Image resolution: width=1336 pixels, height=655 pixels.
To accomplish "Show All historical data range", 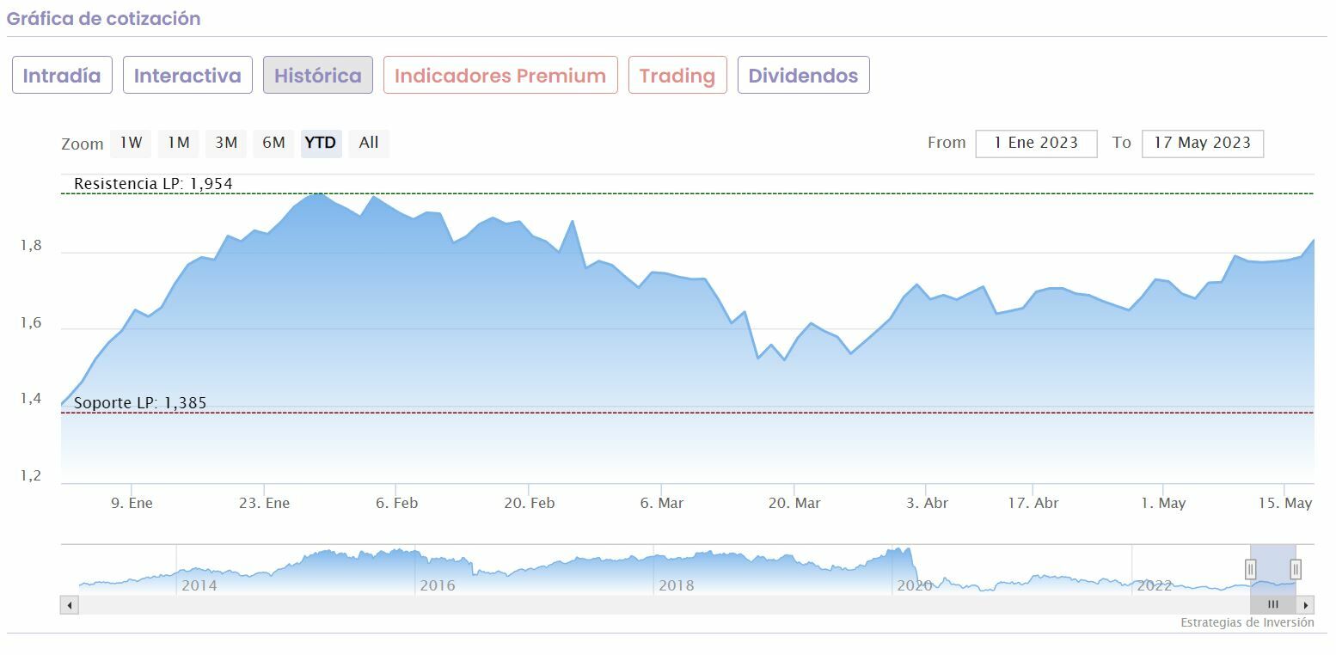I will tap(369, 143).
